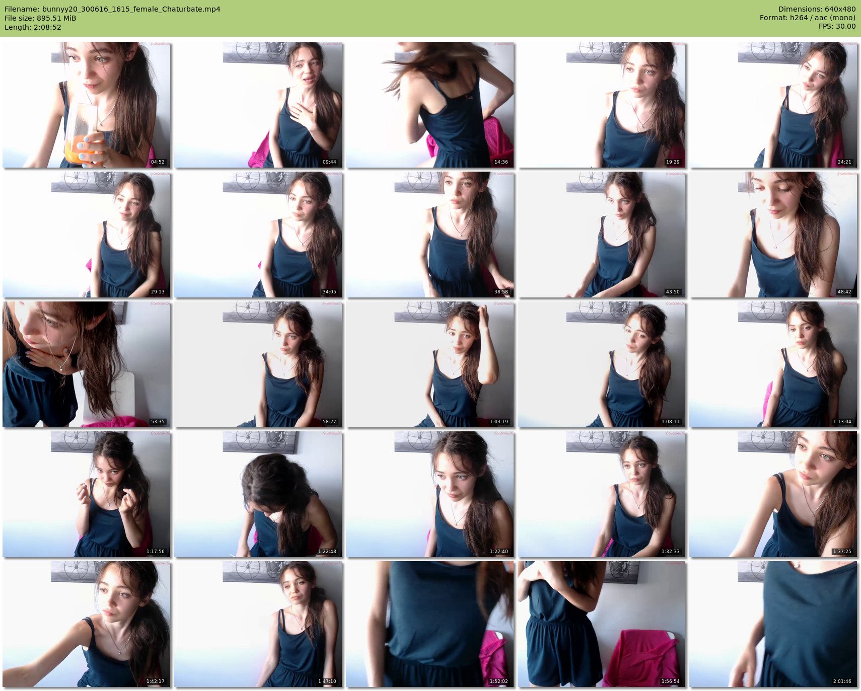
Task: Pick the thumbnail labeled 1:56:54
Action: pos(602,624)
